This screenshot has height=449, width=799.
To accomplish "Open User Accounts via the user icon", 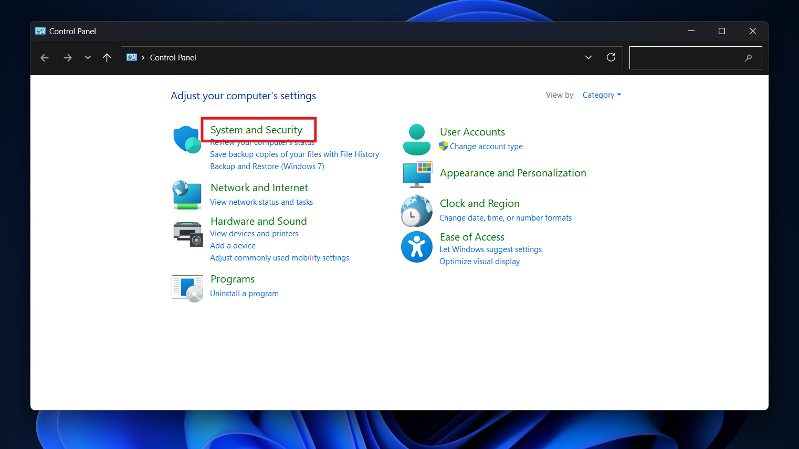I will [x=416, y=139].
